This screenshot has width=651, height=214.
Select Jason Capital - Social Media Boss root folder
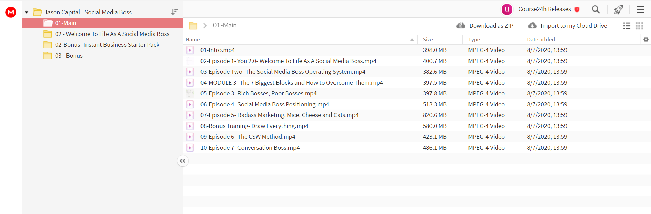pos(88,12)
